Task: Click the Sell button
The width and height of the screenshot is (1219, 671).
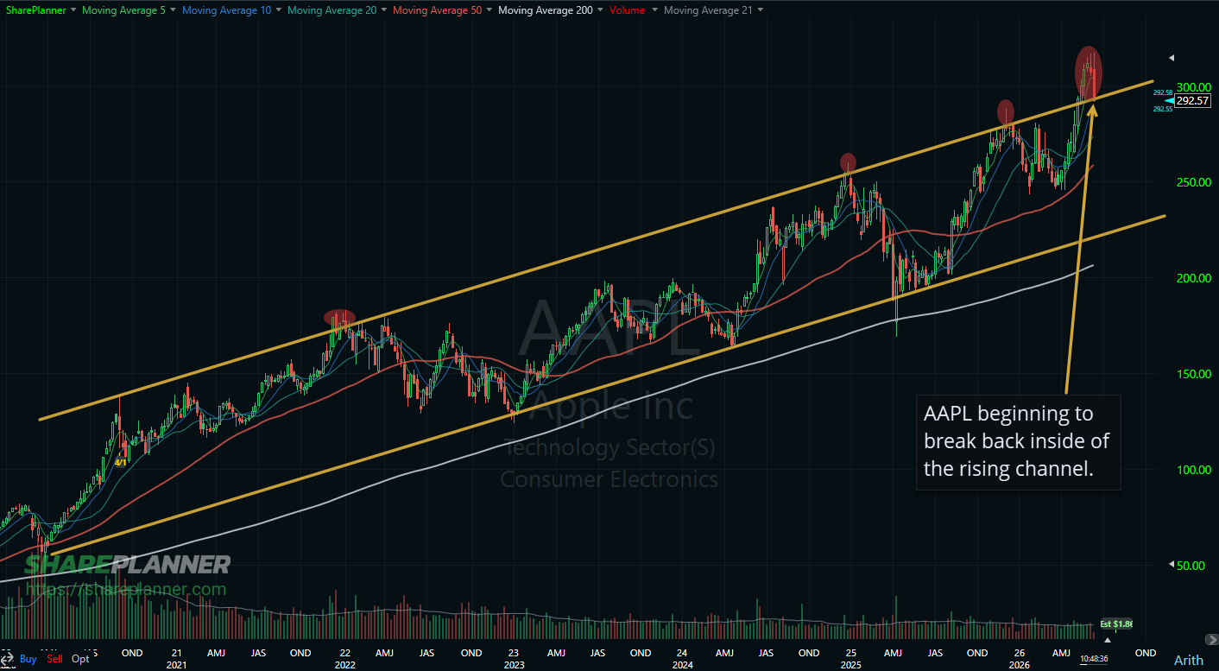Action: click(54, 659)
